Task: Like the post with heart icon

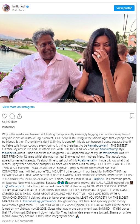Action: coord(5,116)
